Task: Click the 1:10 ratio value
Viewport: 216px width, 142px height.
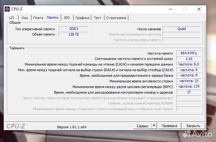Action: (x=189, y=59)
